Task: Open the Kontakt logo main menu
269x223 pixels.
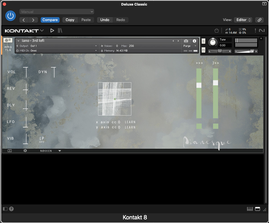Action: pyautogui.click(x=24, y=31)
